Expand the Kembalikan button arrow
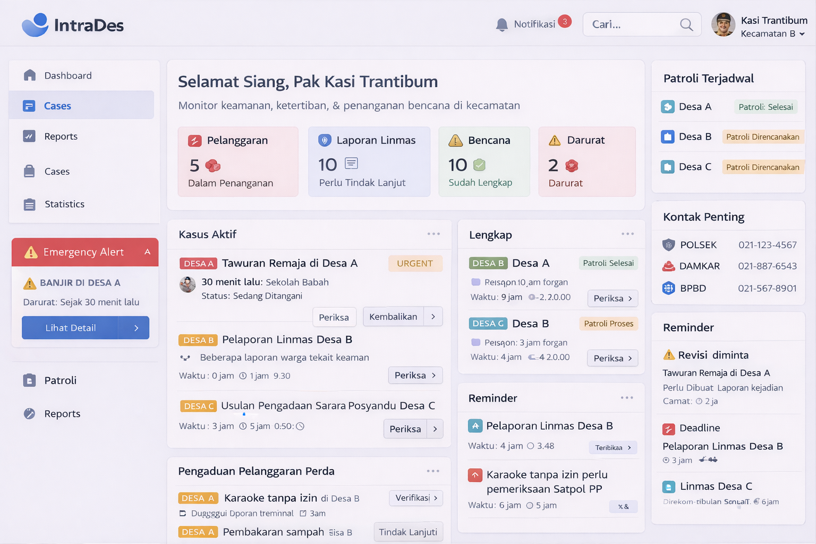The height and width of the screenshot is (544, 816). [x=433, y=317]
